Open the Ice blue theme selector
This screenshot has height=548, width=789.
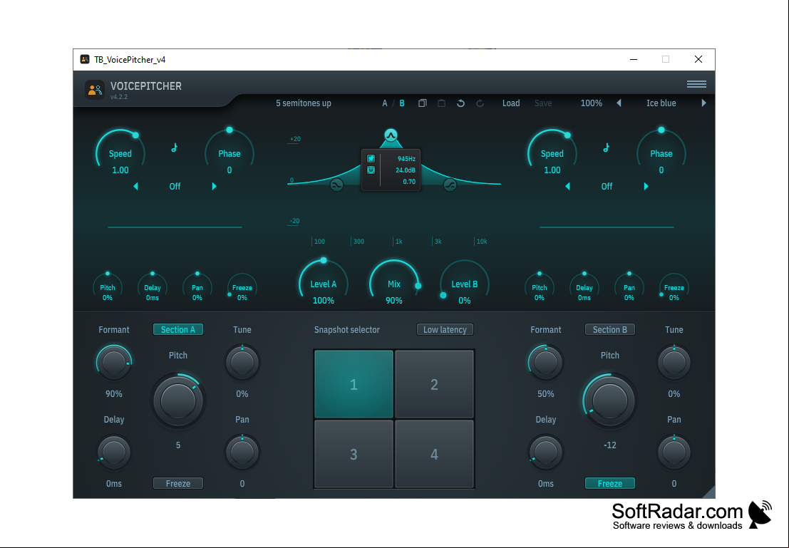661,103
